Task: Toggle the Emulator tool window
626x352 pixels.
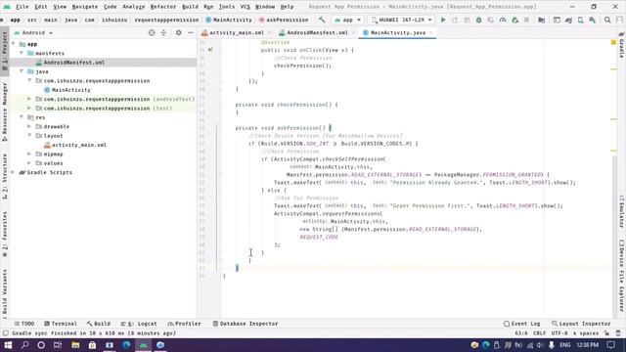Action: [x=621, y=211]
